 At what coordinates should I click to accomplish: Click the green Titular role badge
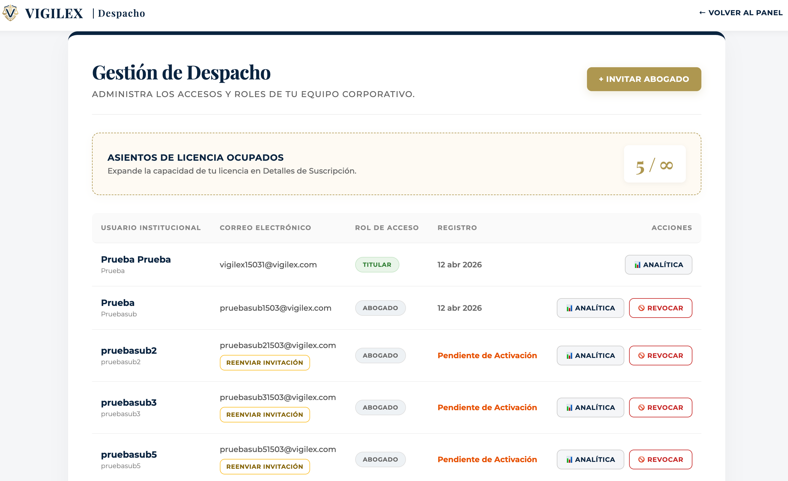point(377,264)
